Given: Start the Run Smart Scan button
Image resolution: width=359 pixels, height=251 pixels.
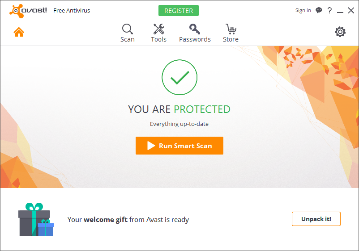Looking at the screenshot, I should coord(179,146).
